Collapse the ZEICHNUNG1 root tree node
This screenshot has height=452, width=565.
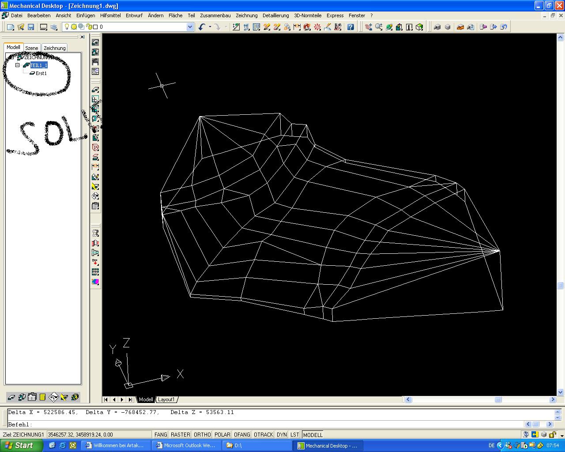[x=11, y=57]
